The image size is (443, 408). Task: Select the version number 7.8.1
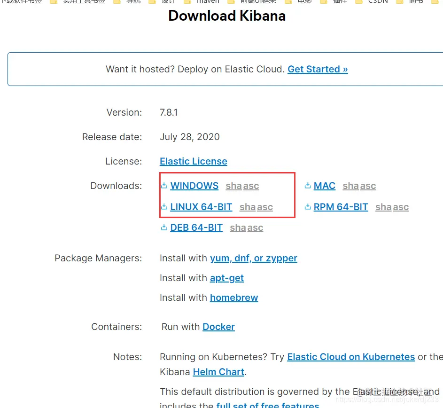[169, 112]
